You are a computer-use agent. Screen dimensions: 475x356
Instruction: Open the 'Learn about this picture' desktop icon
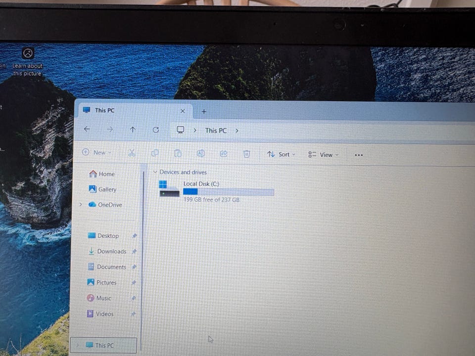click(x=28, y=61)
